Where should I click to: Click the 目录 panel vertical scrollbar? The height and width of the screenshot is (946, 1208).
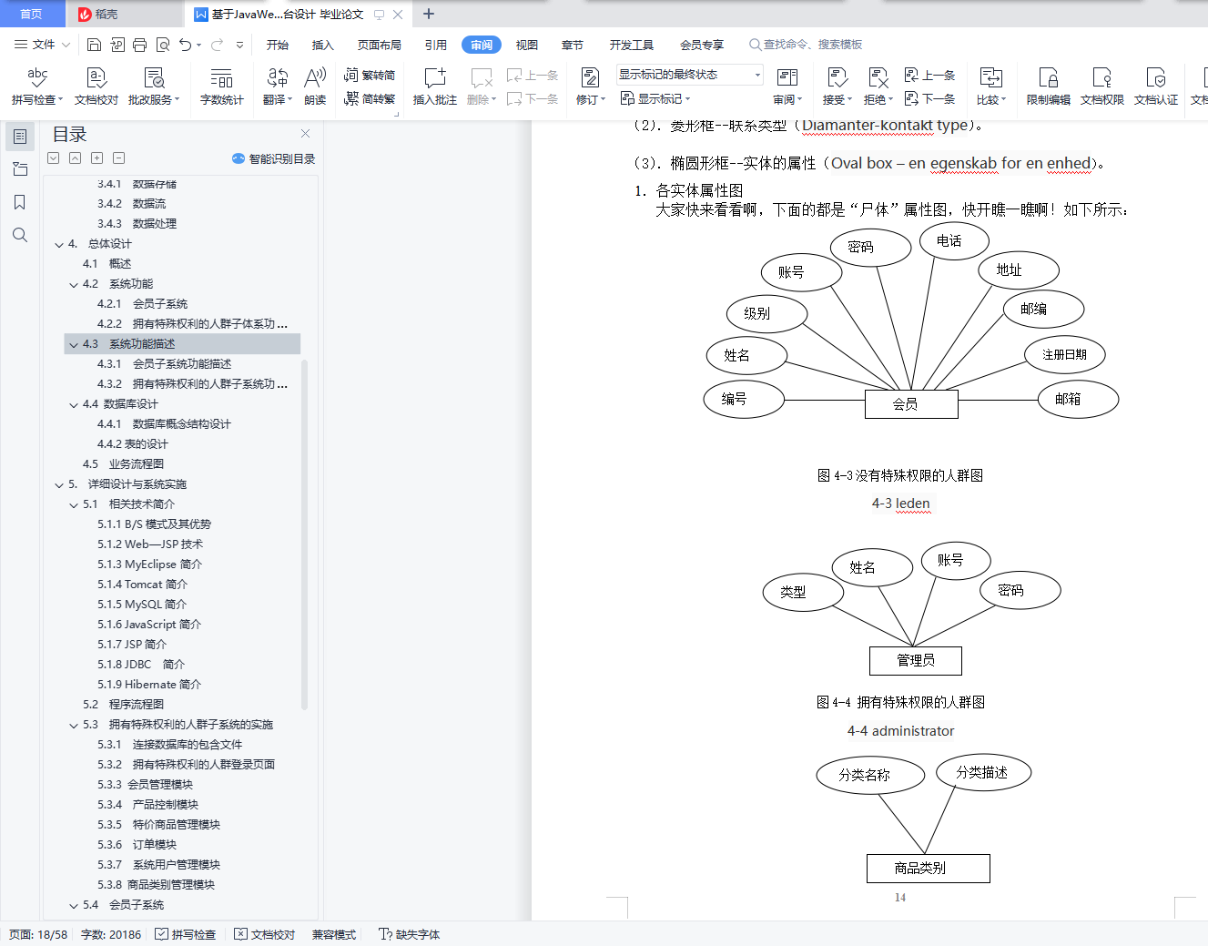point(305,534)
